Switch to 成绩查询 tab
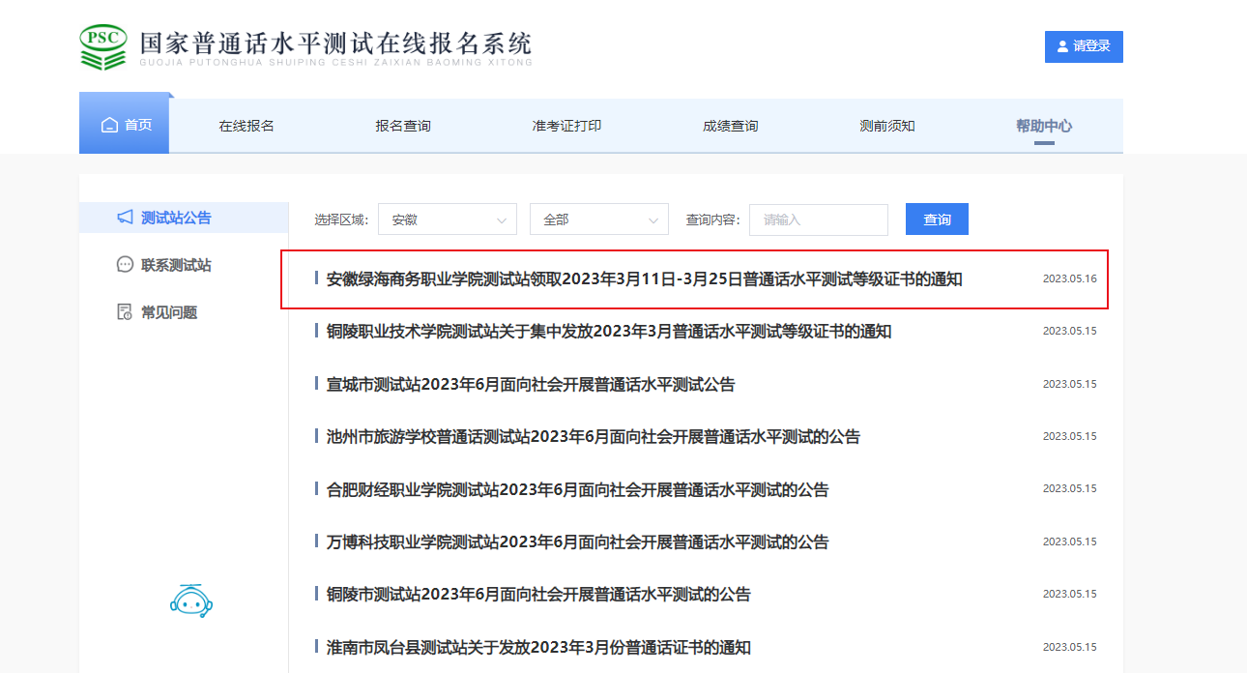 [730, 126]
